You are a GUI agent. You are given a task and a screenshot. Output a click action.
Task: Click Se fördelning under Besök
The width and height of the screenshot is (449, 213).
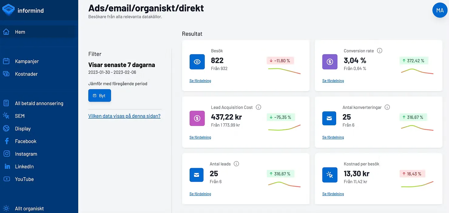(200, 81)
